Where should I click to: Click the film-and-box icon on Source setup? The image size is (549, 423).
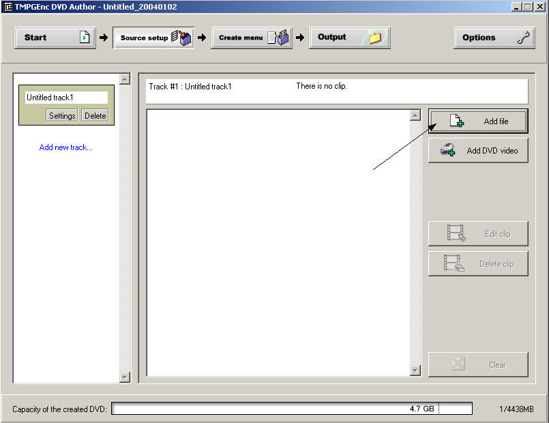pyautogui.click(x=181, y=38)
